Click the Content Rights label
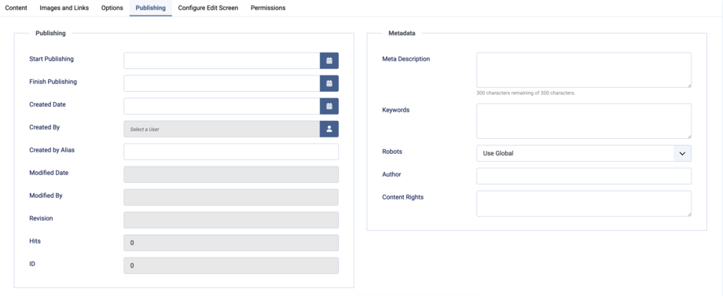Viewport: 723px width, 296px height. click(402, 197)
